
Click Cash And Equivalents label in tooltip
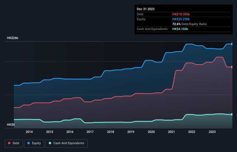click(x=152, y=29)
